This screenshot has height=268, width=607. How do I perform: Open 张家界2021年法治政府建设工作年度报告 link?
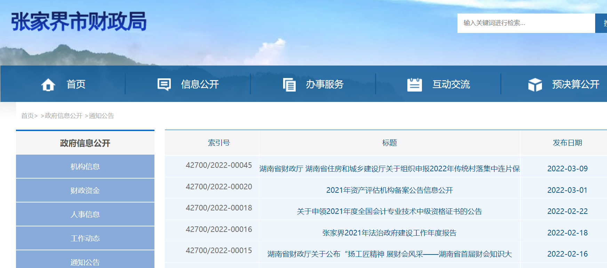[389, 233]
